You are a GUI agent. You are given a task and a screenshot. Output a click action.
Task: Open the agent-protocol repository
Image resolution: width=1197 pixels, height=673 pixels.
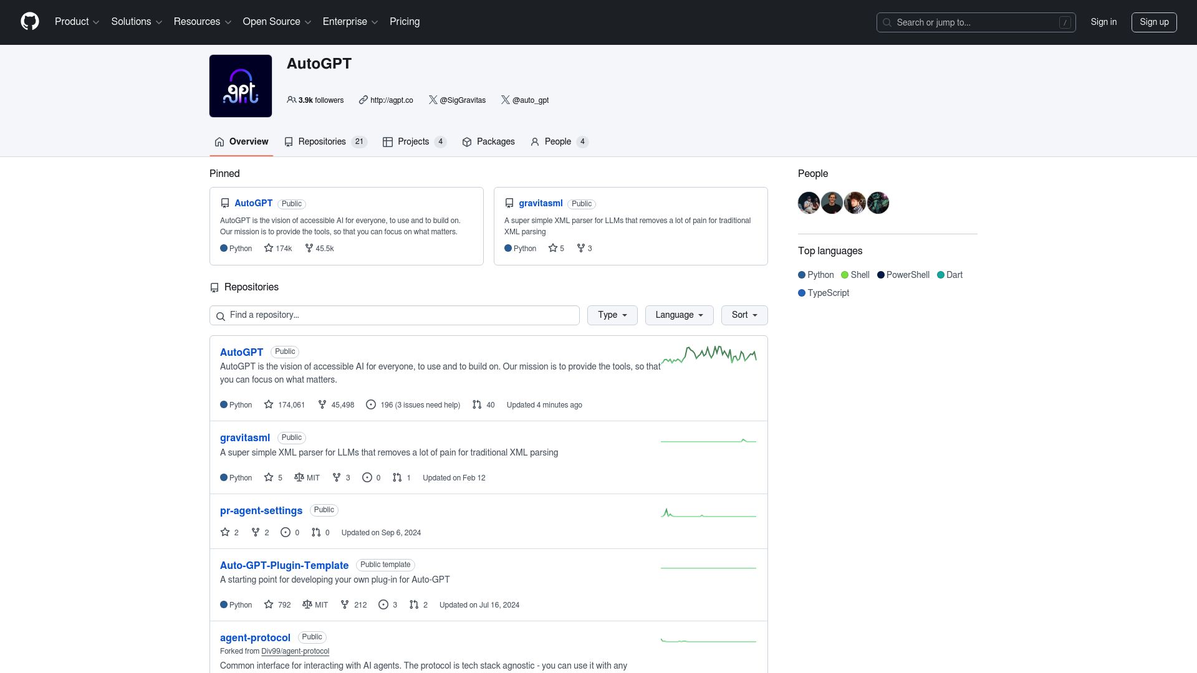click(255, 637)
